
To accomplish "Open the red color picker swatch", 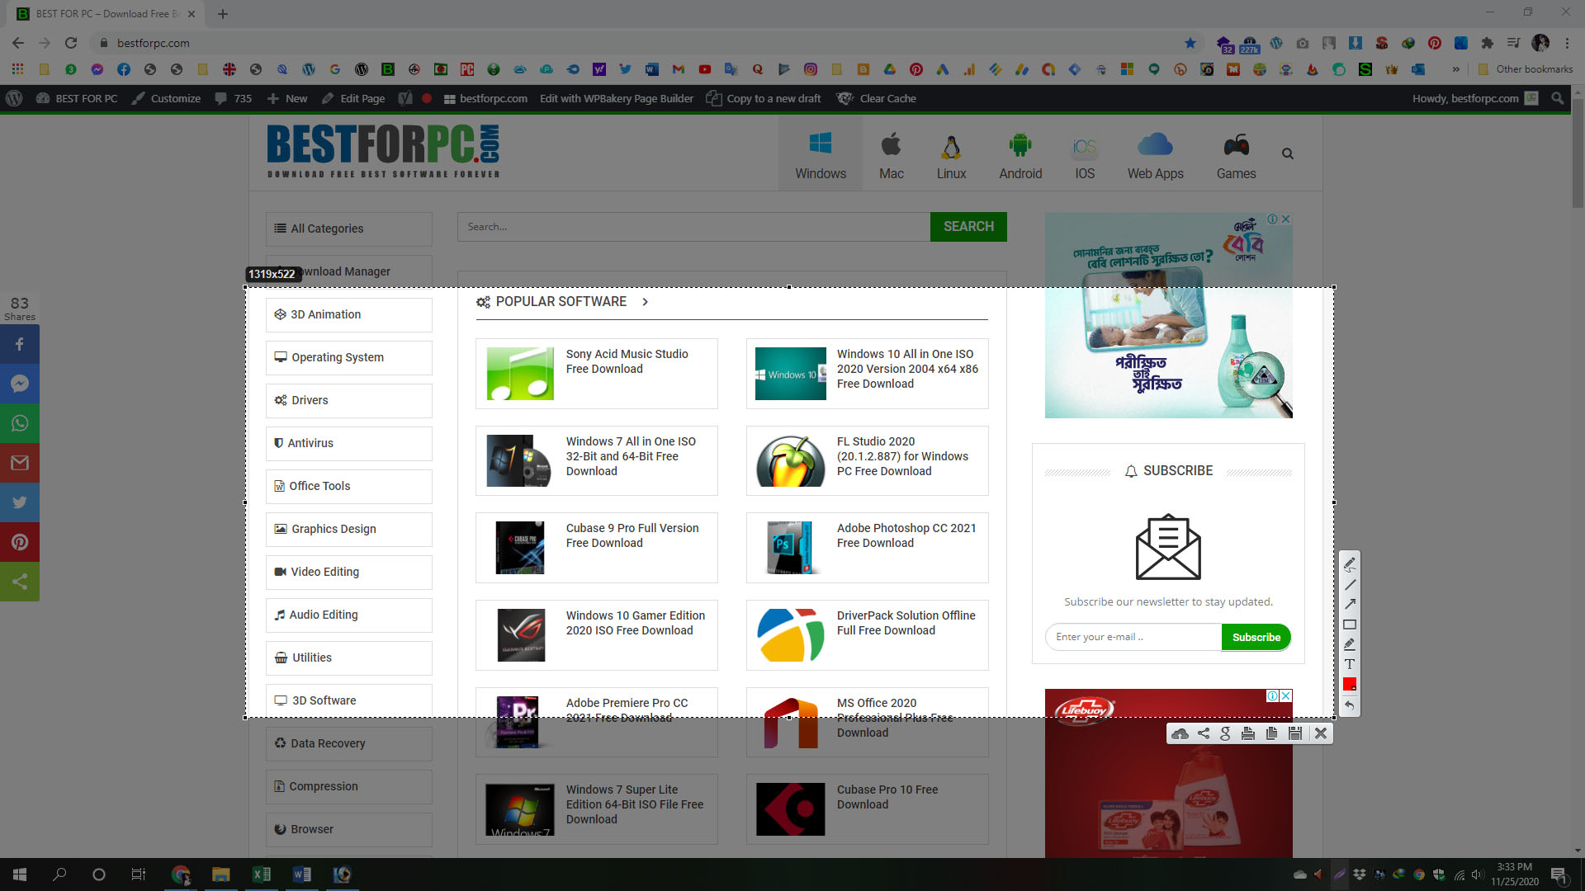I will click(x=1350, y=684).
